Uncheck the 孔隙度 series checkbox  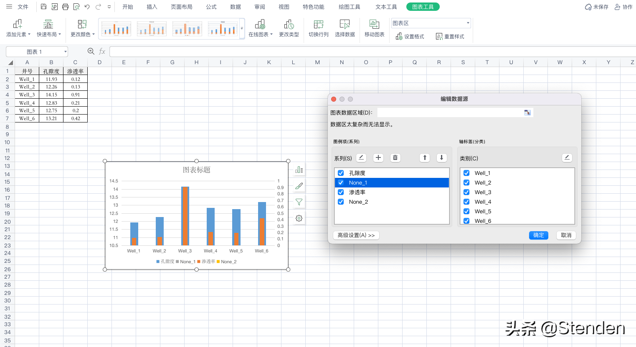pyautogui.click(x=341, y=173)
